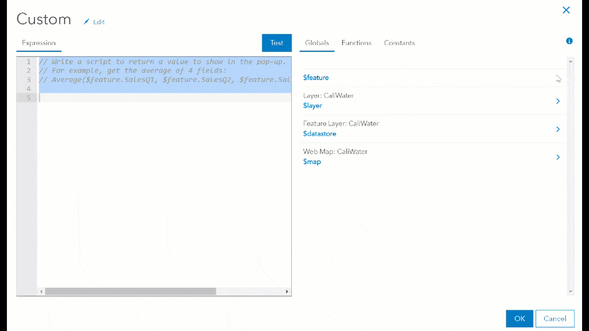Click the right arrow of the editor scrollbar
This screenshot has height=331, width=589.
[x=286, y=291]
